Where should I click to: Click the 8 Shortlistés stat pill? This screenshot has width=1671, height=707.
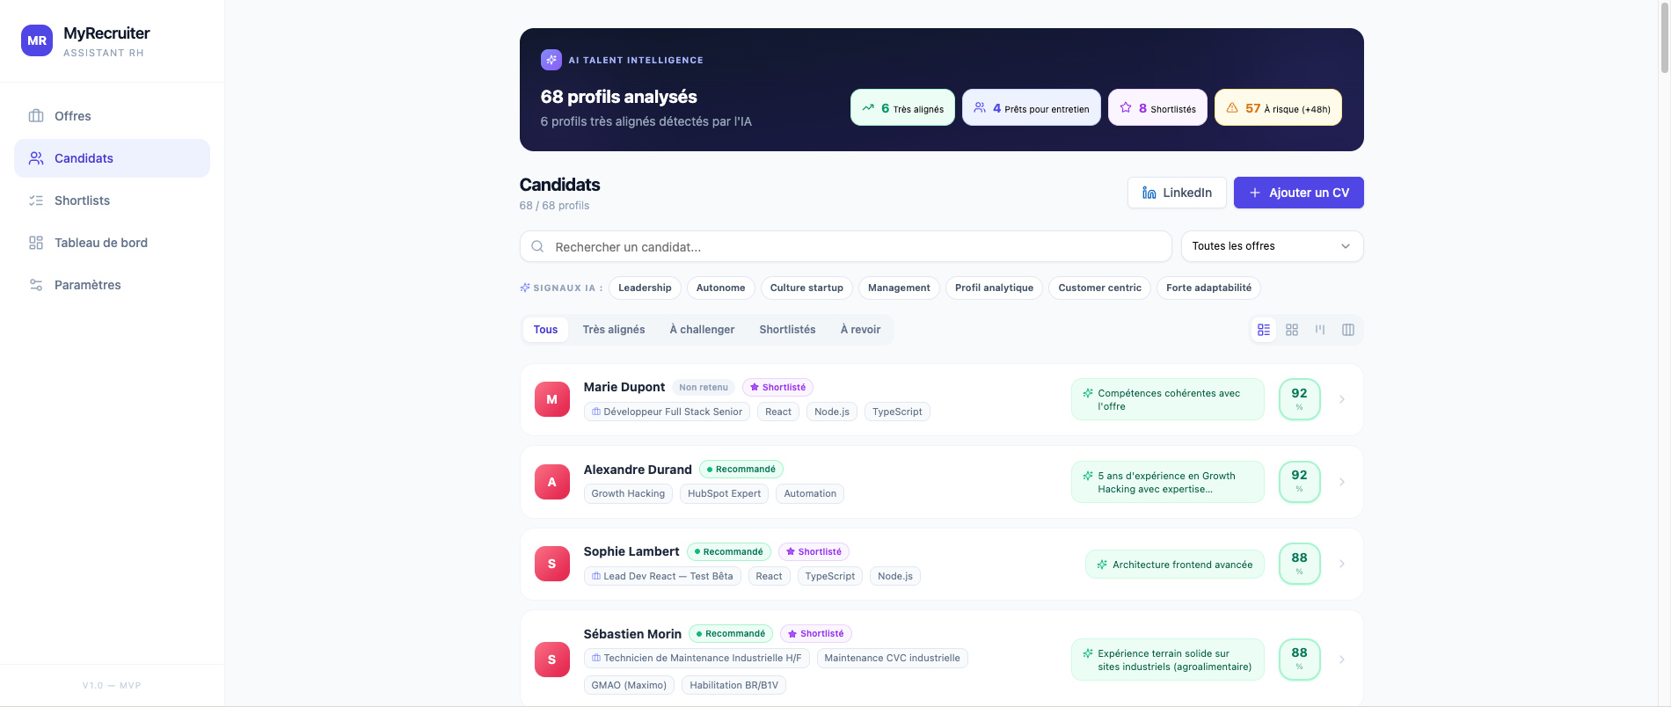(1157, 108)
